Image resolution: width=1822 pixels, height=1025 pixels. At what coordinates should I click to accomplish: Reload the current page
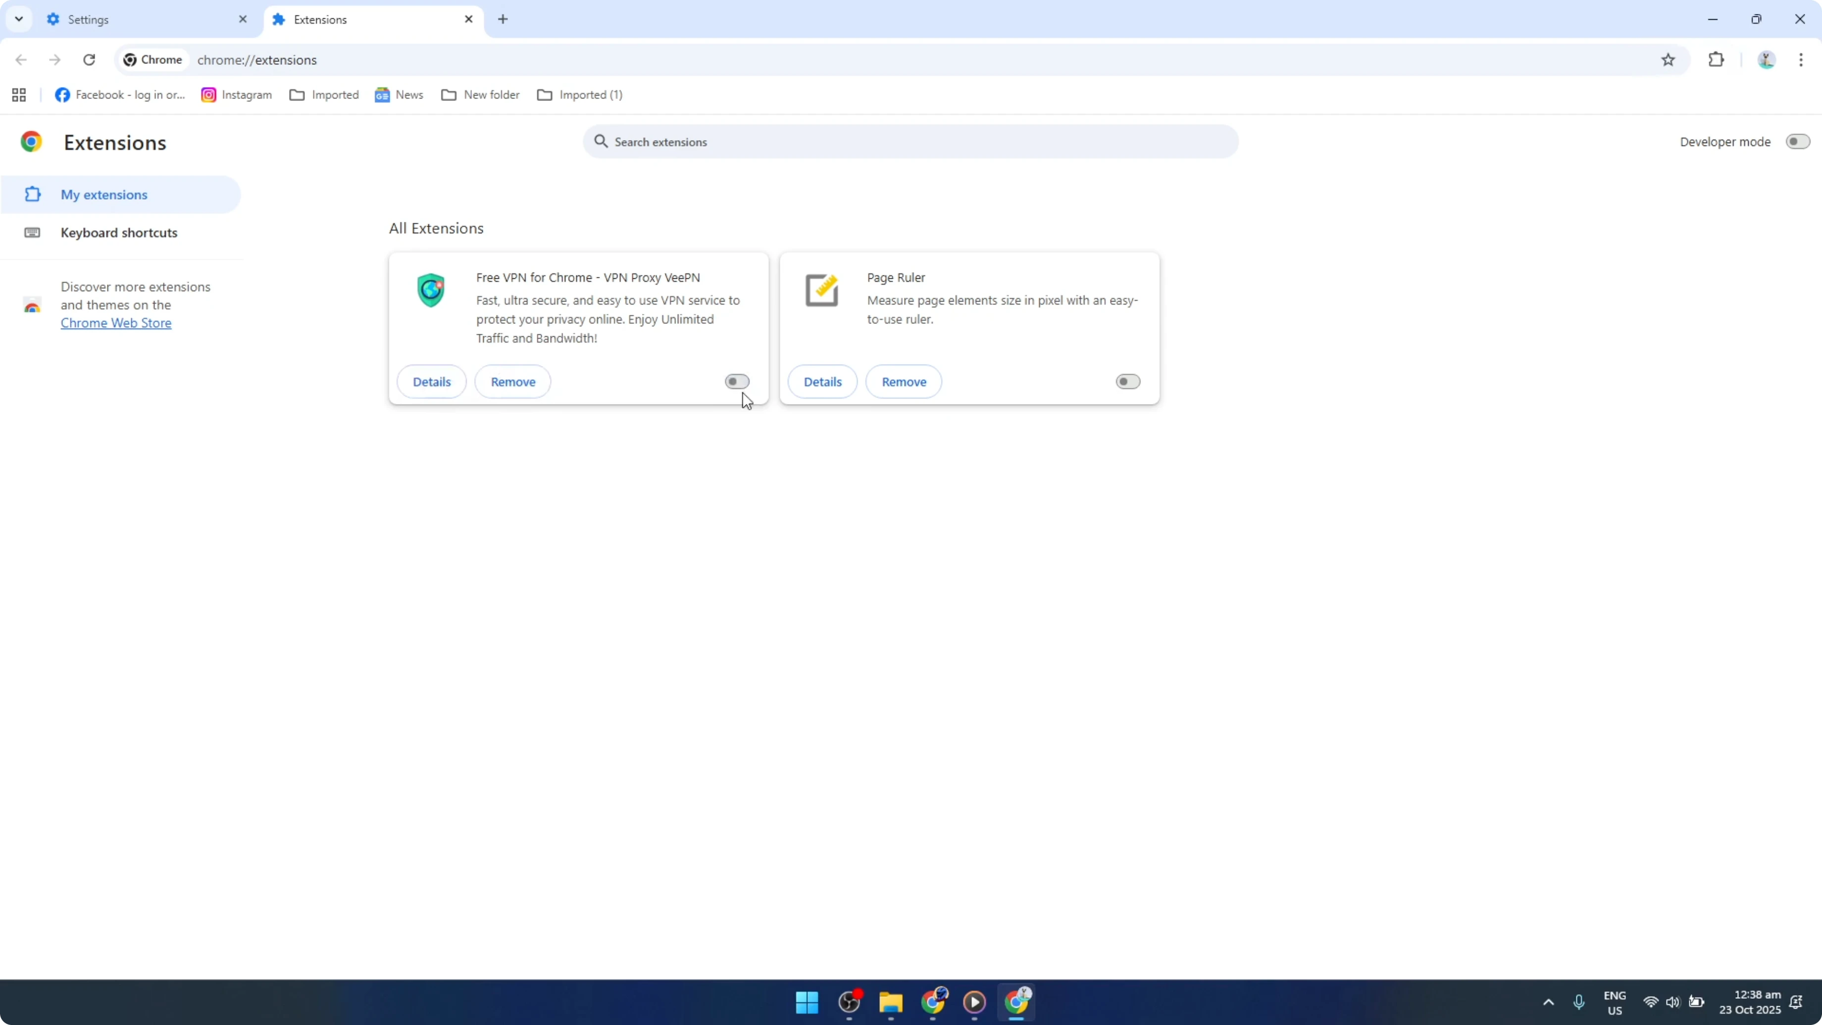[89, 59]
